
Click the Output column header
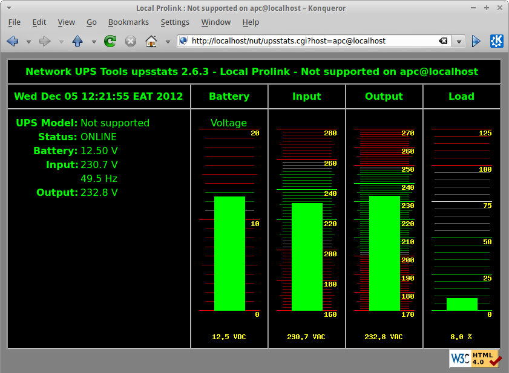tap(384, 96)
